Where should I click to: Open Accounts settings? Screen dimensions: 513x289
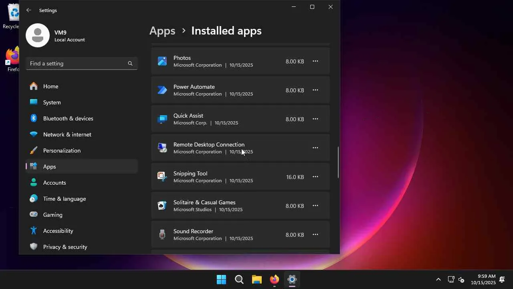coord(82,183)
